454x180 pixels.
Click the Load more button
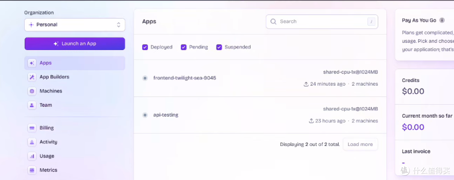pos(360,144)
